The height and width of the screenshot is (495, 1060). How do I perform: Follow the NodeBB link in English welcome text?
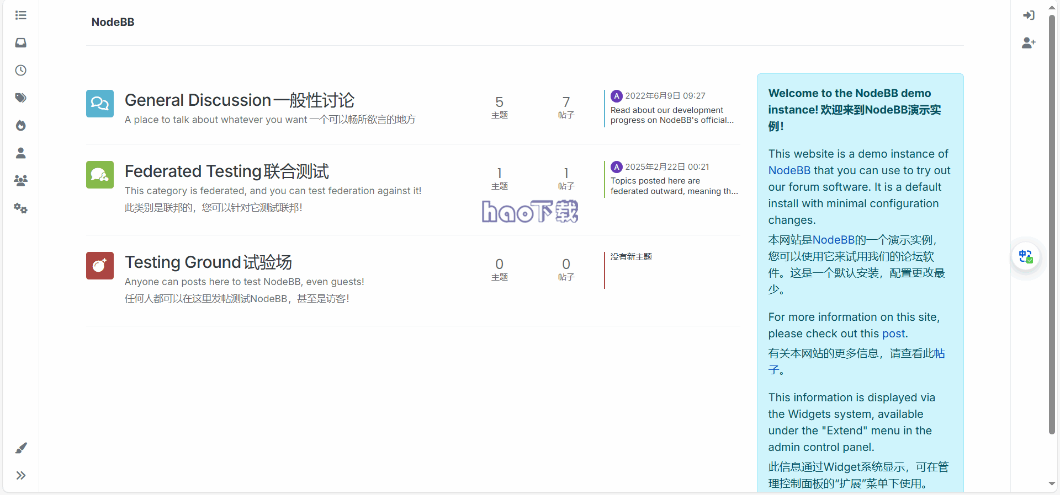pyautogui.click(x=789, y=170)
